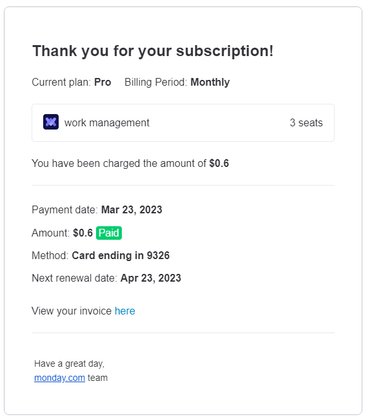Image resolution: width=372 pixels, height=417 pixels.
Task: Click the 'Billing Period:' label
Action: (156, 82)
